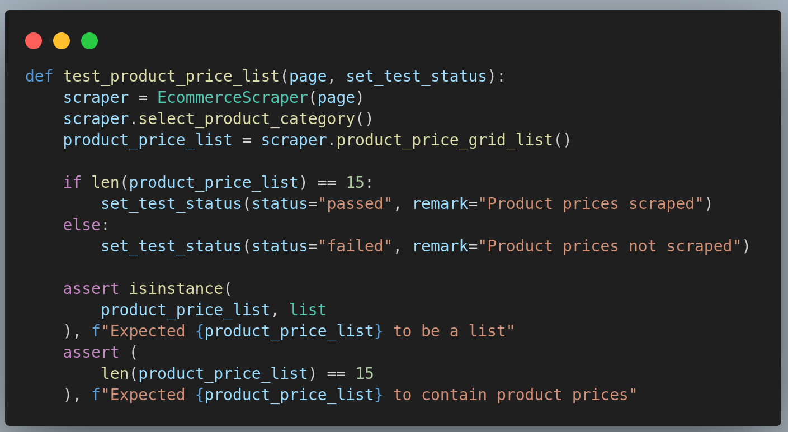
Task: Click the first assert keyword
Action: pyautogui.click(x=91, y=288)
